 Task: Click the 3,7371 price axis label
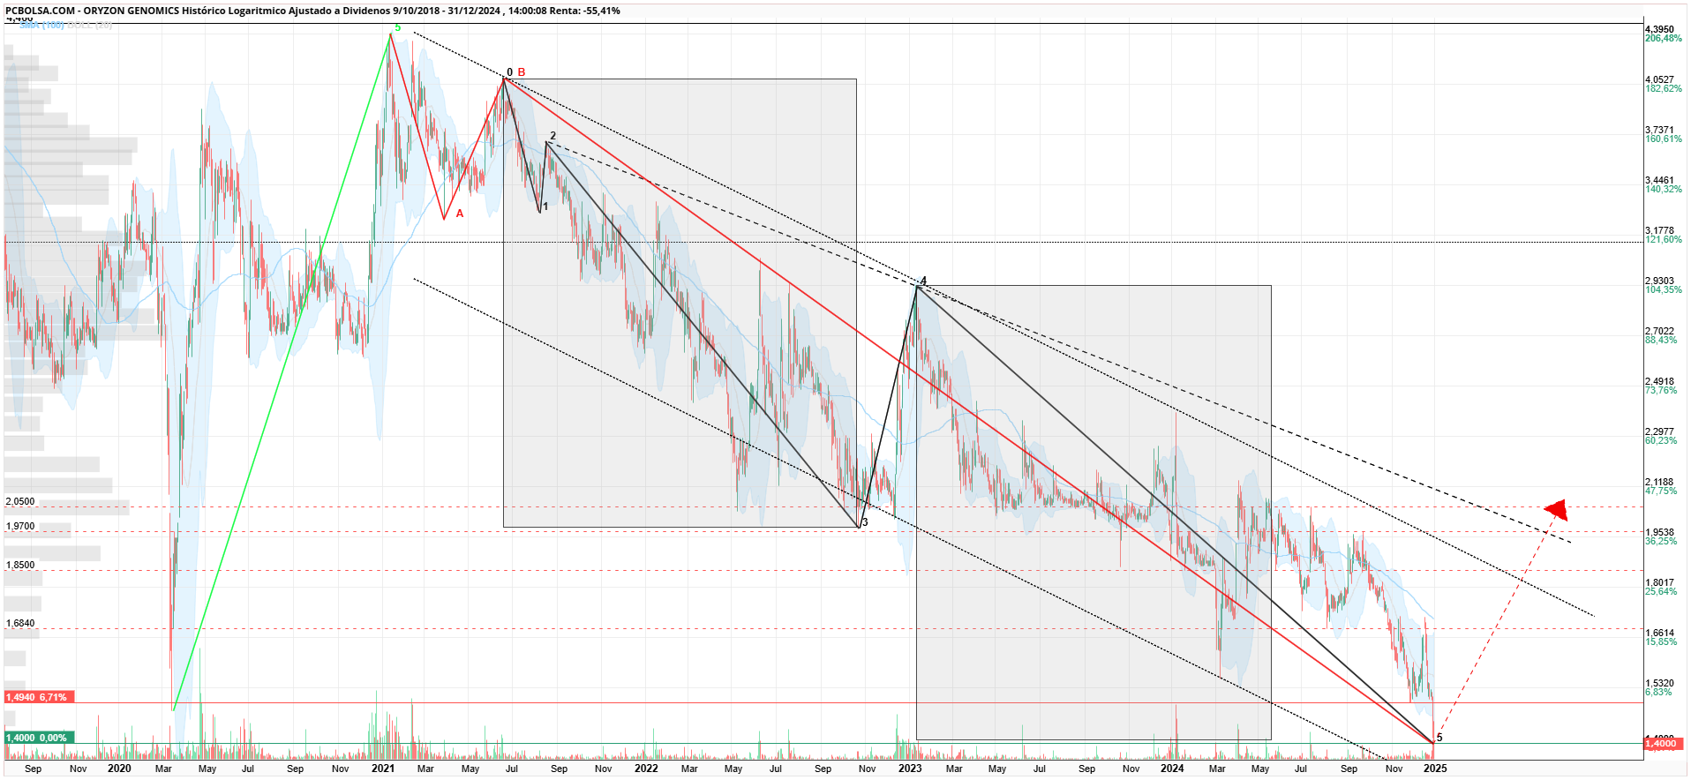tap(1659, 130)
